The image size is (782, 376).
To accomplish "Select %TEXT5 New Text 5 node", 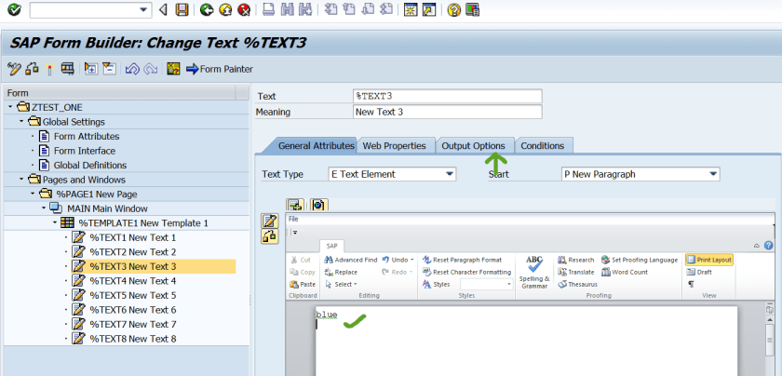I will (x=132, y=295).
